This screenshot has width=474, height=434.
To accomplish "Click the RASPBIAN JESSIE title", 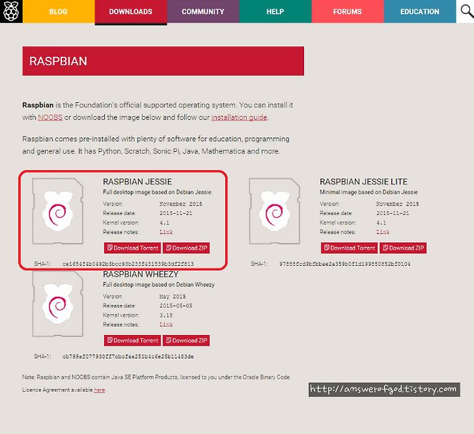I will pyautogui.click(x=137, y=181).
